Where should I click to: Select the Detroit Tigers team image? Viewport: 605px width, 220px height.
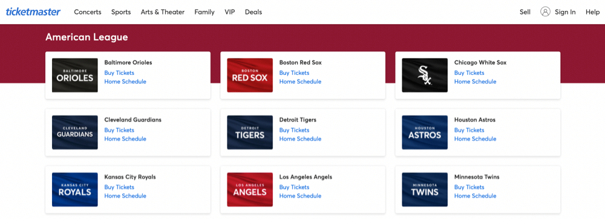250,132
